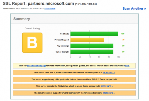Click the Clear cache link
The image size is (149, 101).
(x=50, y=9)
